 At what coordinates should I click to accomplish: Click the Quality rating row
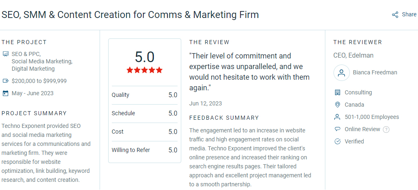pos(145,95)
